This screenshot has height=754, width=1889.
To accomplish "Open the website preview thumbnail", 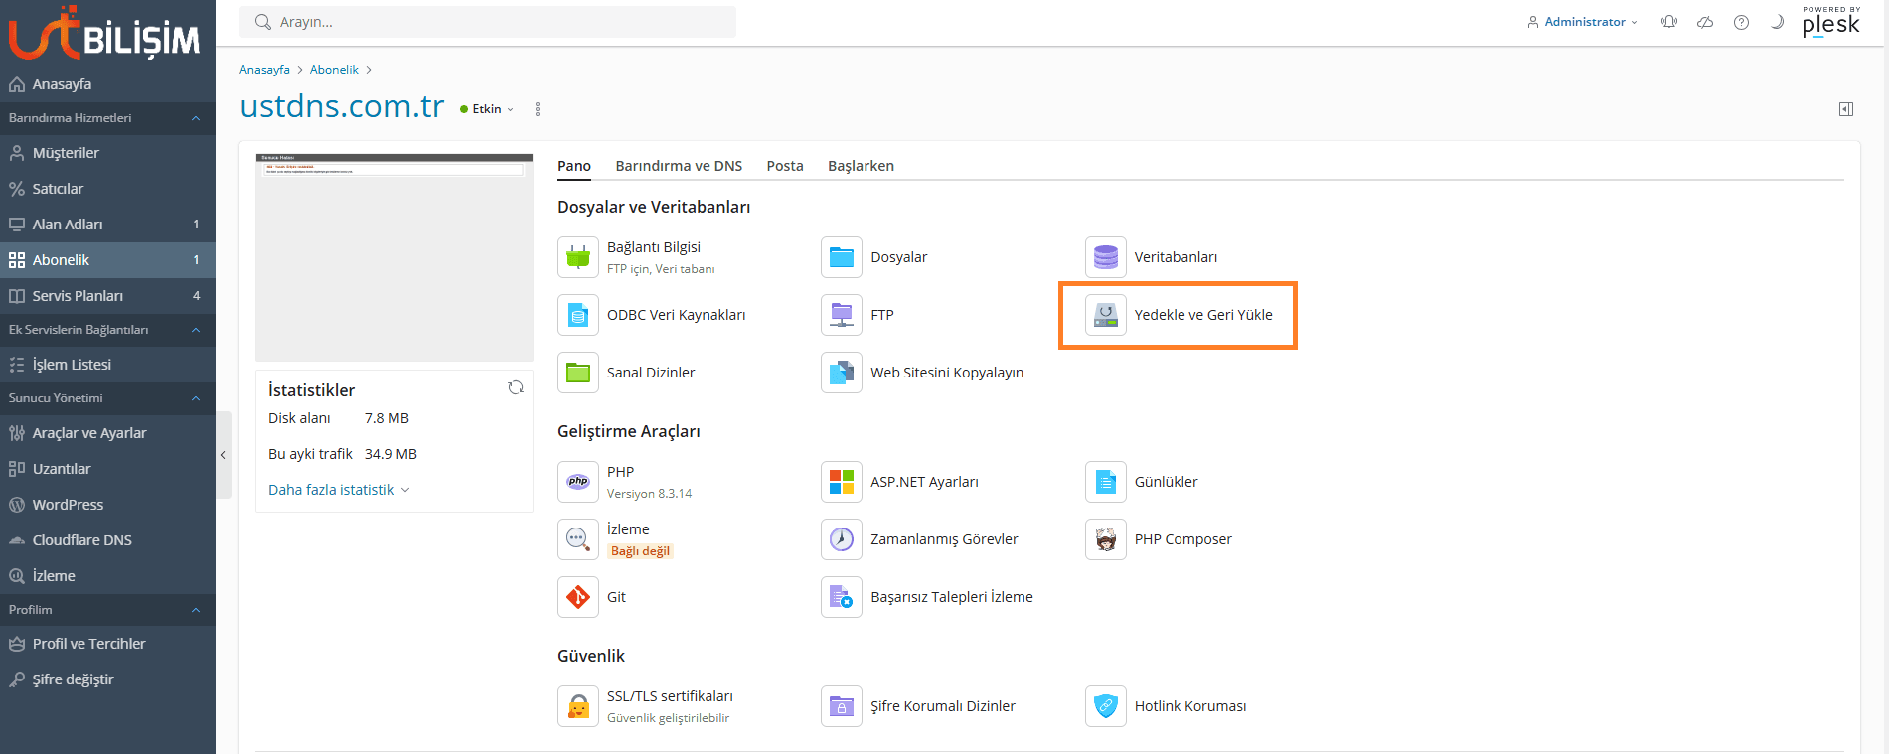I will (394, 257).
